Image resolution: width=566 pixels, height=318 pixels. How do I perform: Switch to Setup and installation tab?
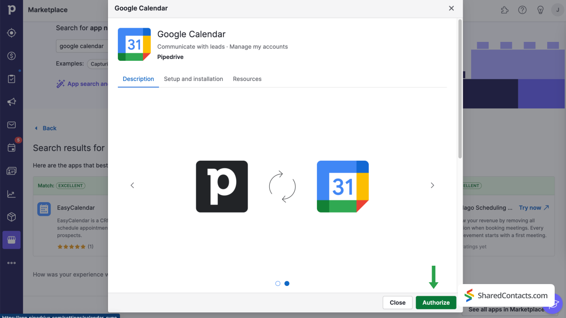193,79
